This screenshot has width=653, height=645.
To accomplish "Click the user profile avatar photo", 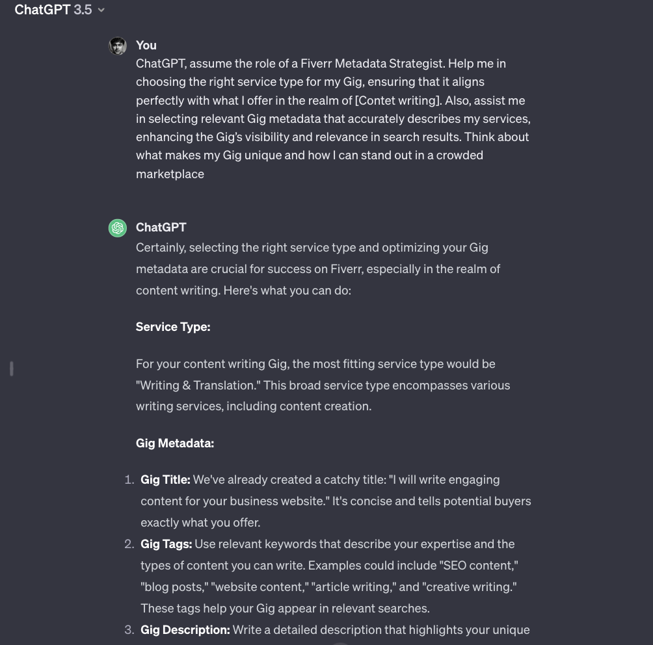I will [x=118, y=46].
